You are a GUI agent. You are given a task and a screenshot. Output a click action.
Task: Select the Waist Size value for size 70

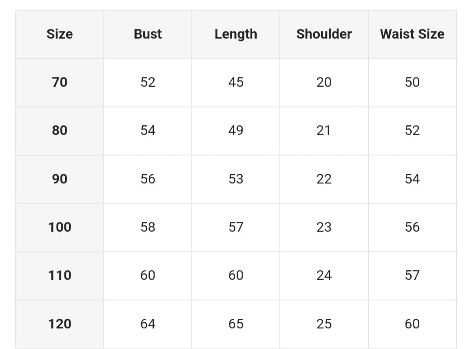(x=412, y=82)
